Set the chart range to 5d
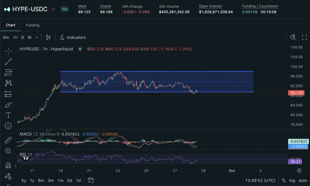Screen dimensions: 310x186 (x=70, y=181)
